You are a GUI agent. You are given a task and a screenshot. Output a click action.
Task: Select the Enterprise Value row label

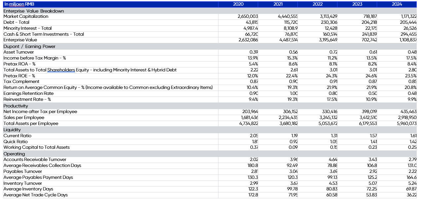20,40
